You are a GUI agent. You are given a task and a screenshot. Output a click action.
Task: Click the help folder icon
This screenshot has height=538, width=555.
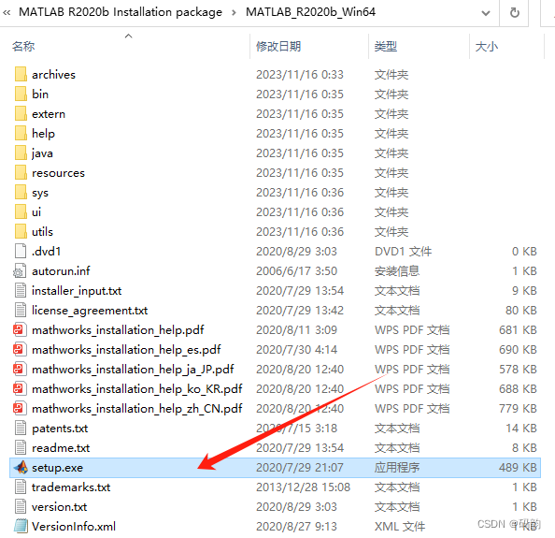click(x=21, y=133)
